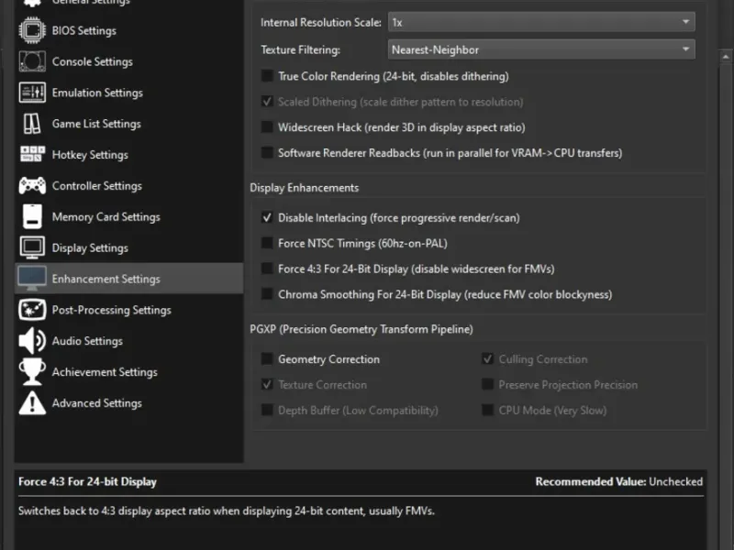Check Force NTSC Timings option
734x550 pixels.
[268, 244]
